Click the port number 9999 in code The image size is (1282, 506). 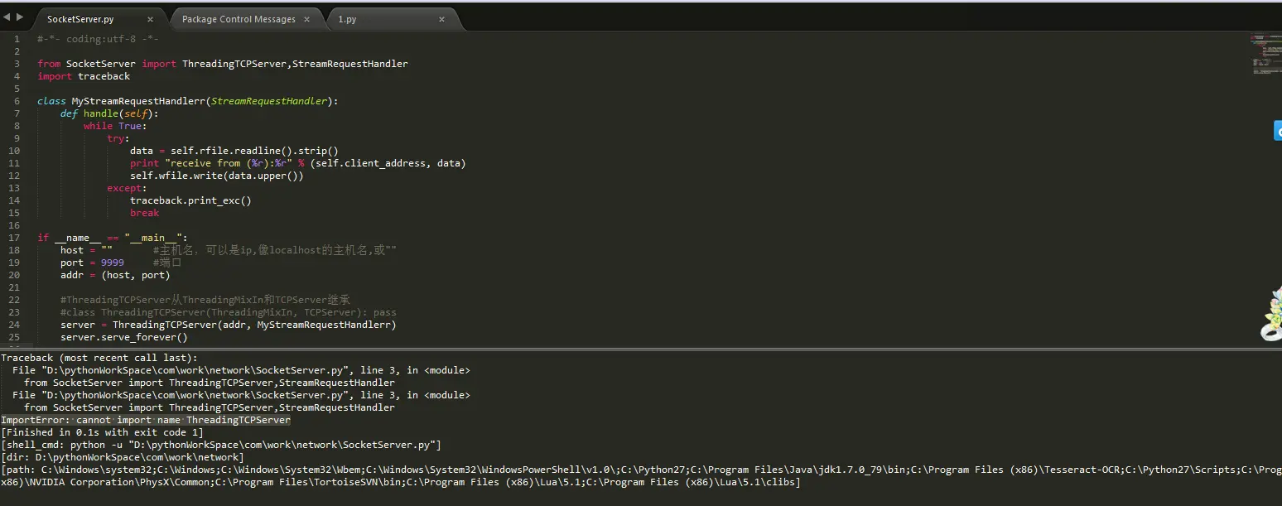click(113, 263)
